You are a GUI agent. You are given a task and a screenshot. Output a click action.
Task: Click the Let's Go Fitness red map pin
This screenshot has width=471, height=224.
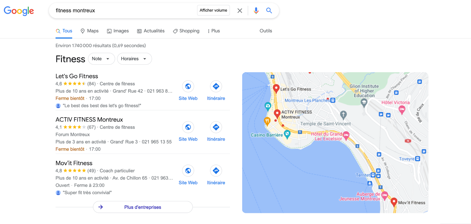(276, 88)
